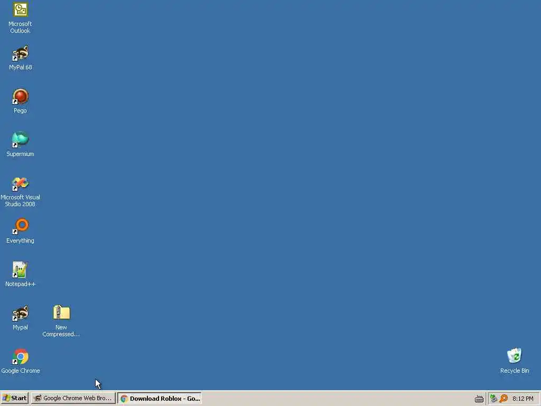Click the Everything orange magnifier tray icon

pos(503,399)
